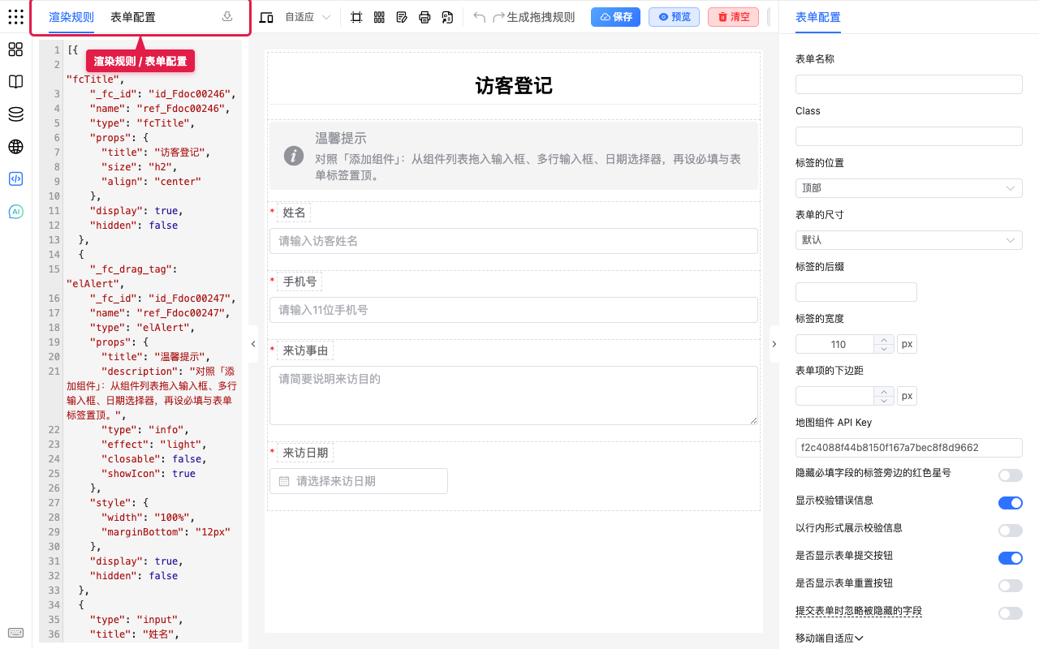The width and height of the screenshot is (1039, 649).
Task: Click the edit note toolbar icon
Action: [x=402, y=17]
